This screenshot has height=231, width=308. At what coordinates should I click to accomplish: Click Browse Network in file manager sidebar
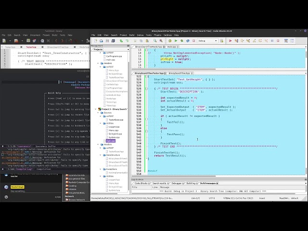click(77, 200)
